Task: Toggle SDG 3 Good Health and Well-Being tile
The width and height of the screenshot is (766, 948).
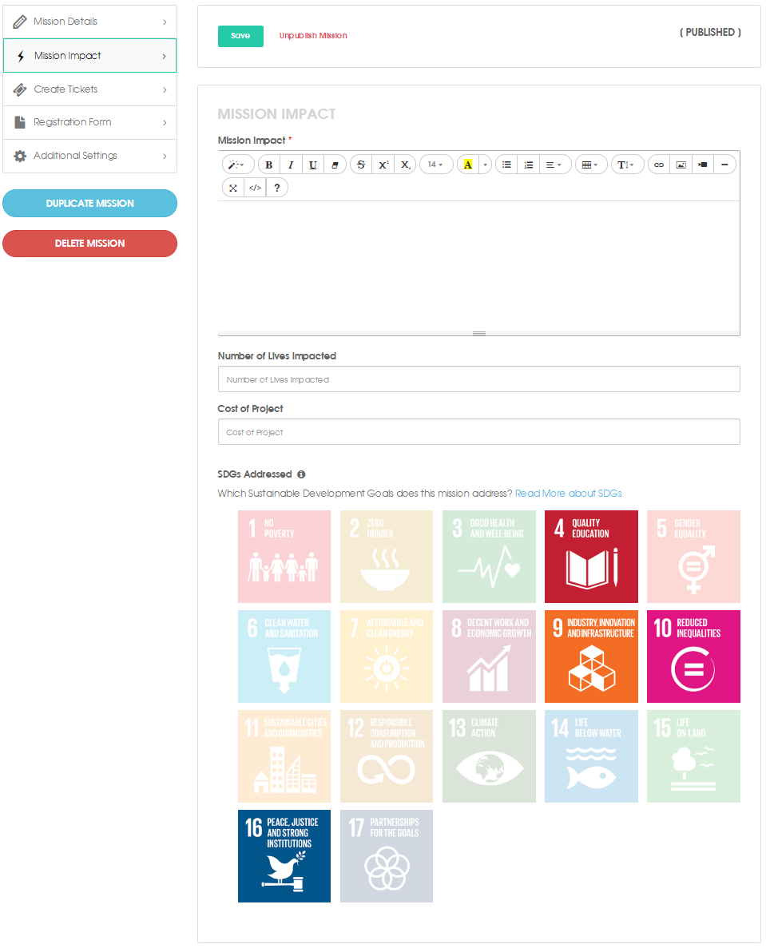Action: click(x=489, y=557)
